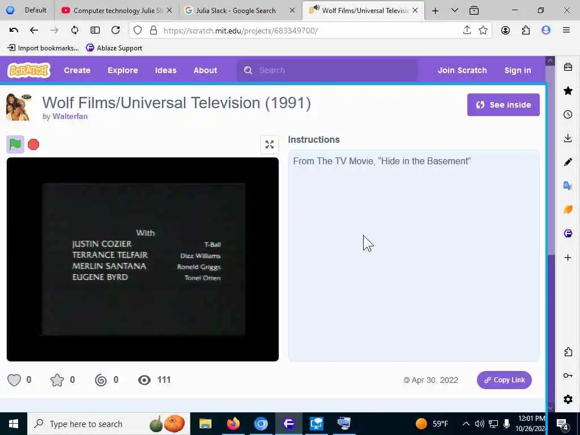The image size is (580, 435).
Task: Click Import bookmarks in bookmarks bar
Action: pyautogui.click(x=43, y=48)
